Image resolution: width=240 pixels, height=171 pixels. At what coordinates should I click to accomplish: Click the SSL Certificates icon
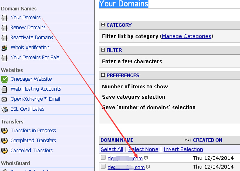pos(4,109)
